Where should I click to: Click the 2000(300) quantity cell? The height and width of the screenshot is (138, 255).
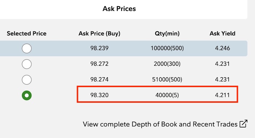click(167, 64)
